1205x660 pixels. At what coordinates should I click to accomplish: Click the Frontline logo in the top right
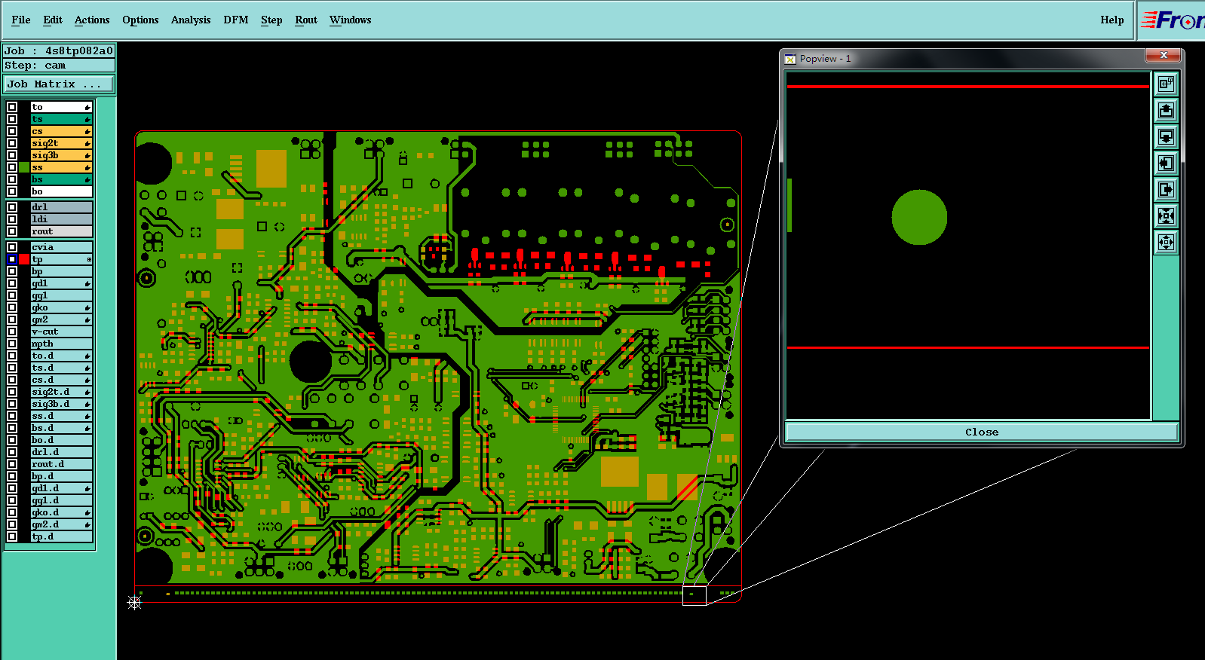click(1173, 20)
